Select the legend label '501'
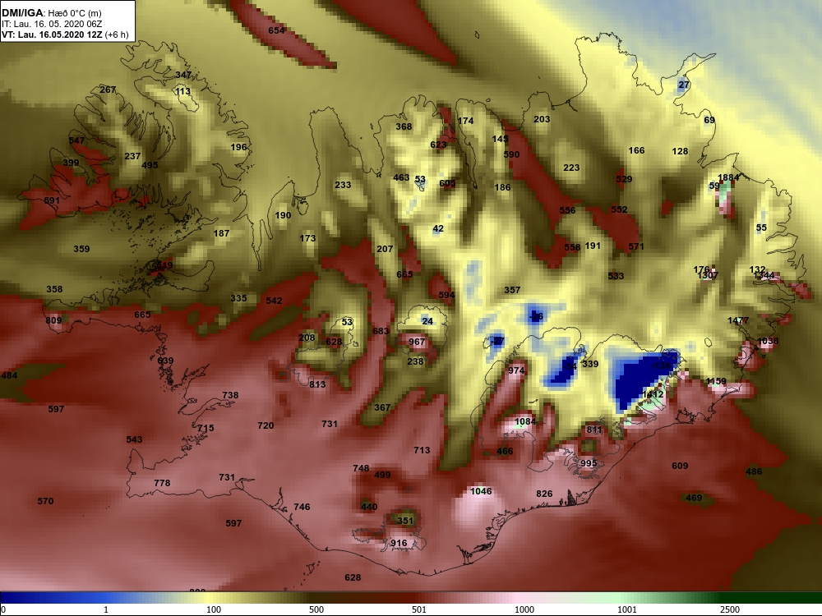Screen dimensions: 822x616 click(419, 609)
